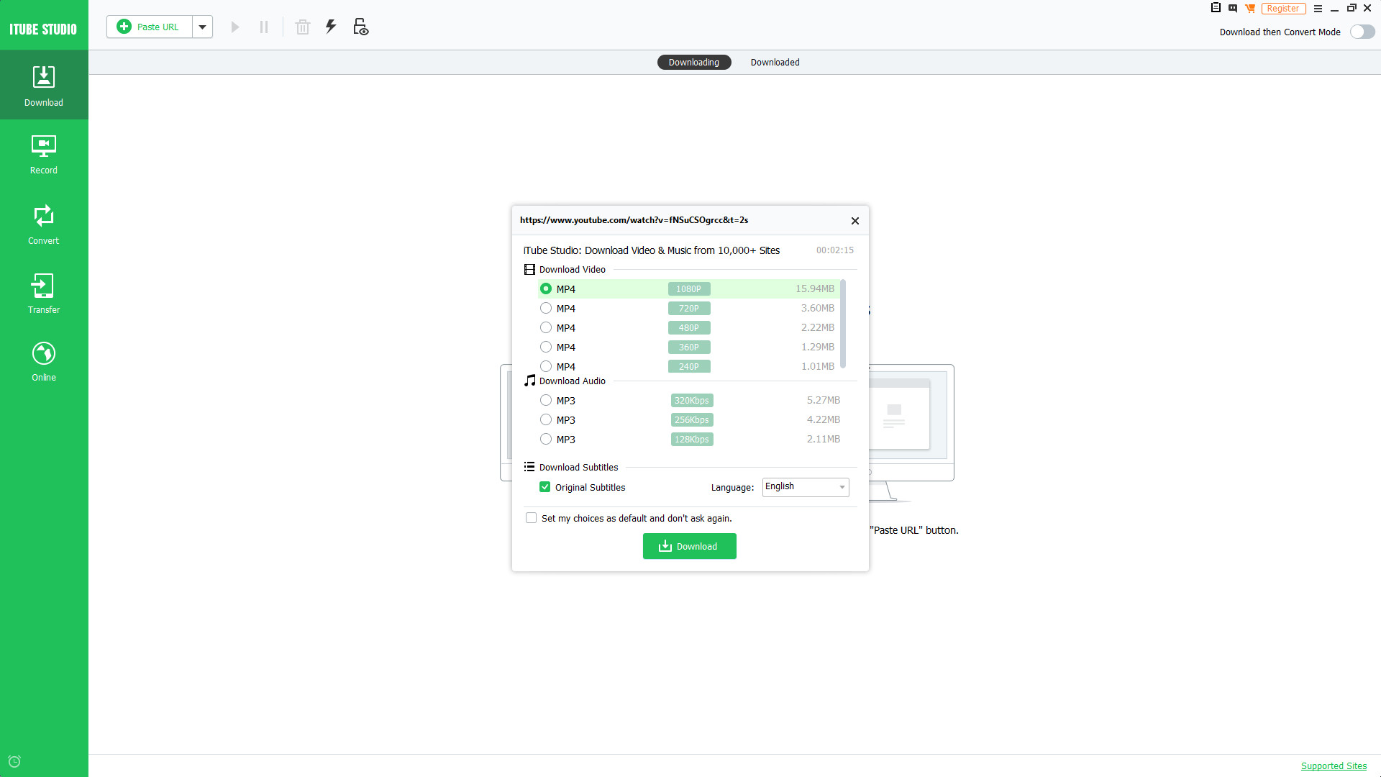
Task: Open the private download (lock) mode
Action: pyautogui.click(x=360, y=27)
